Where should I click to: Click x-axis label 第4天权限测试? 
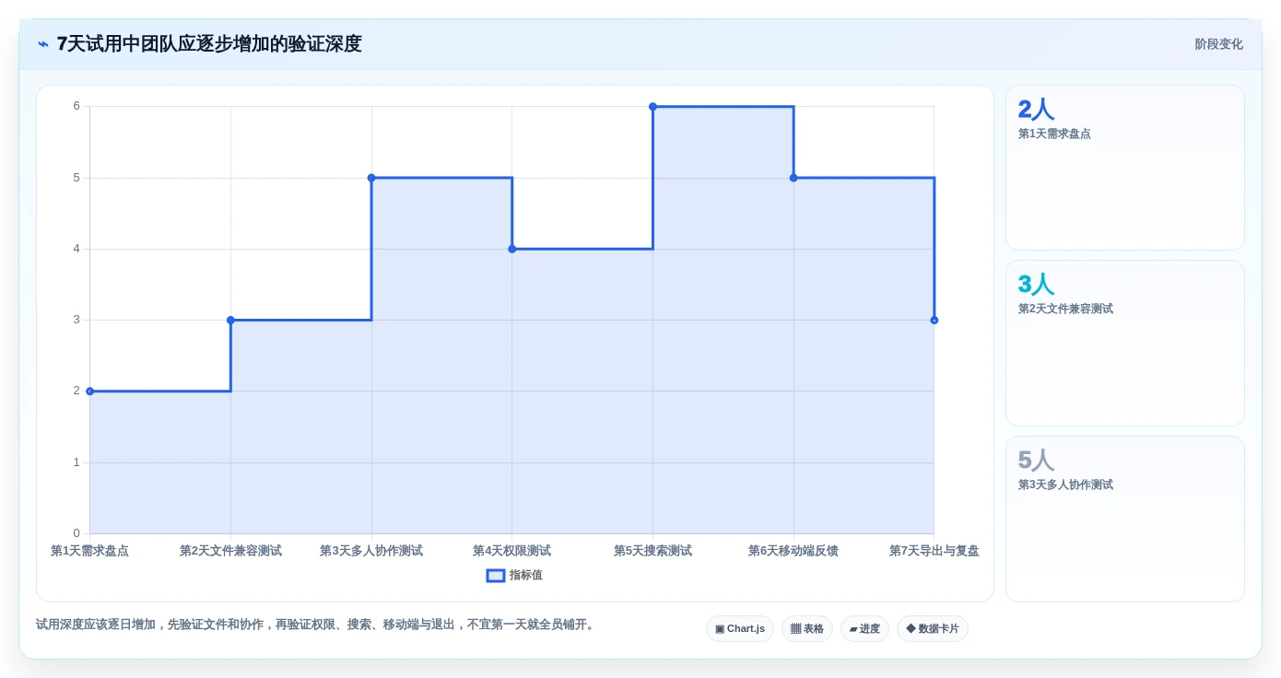512,551
